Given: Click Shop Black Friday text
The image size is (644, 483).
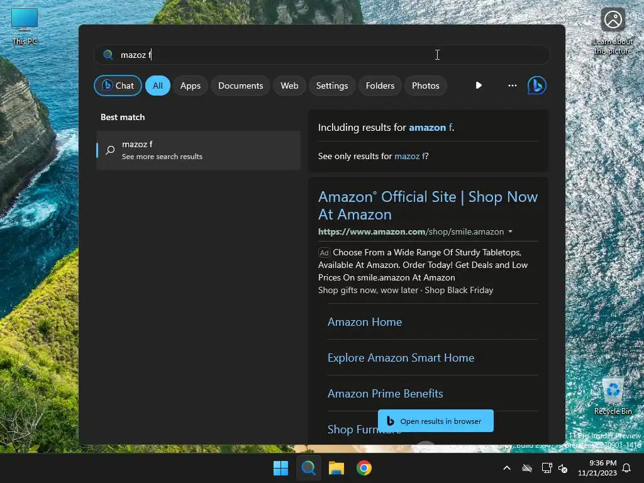Looking at the screenshot, I should 458,290.
